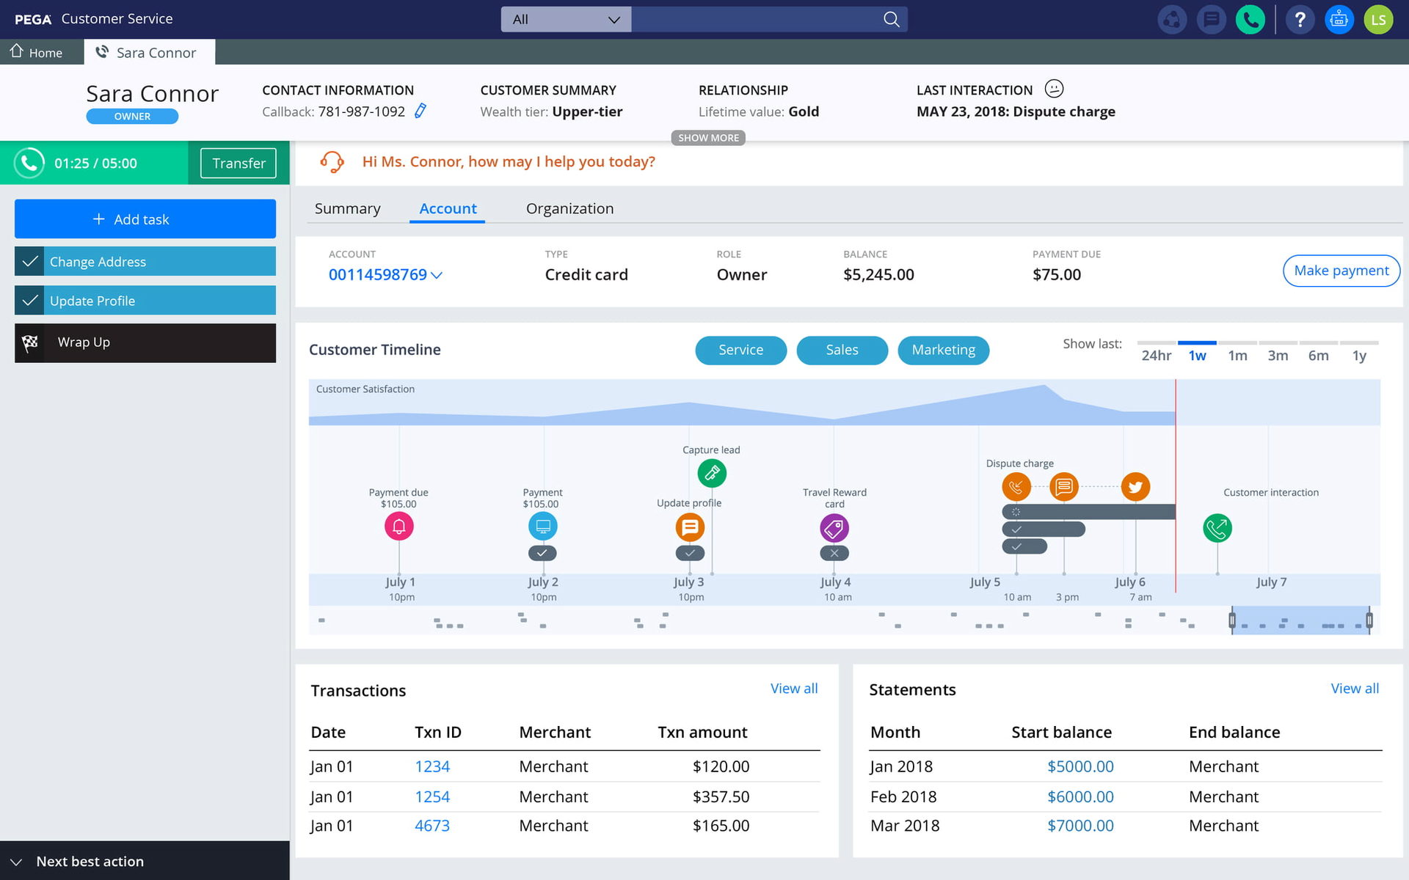Click the green phone call icon in header
Image resolution: width=1409 pixels, height=880 pixels.
point(1250,20)
